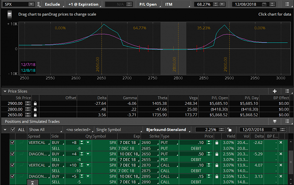Click the 2800.00 price marker on chart

(x=174, y=64)
